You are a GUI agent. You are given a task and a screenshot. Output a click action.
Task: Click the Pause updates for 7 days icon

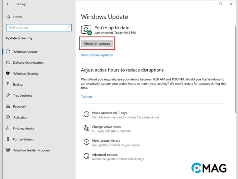click(86, 115)
